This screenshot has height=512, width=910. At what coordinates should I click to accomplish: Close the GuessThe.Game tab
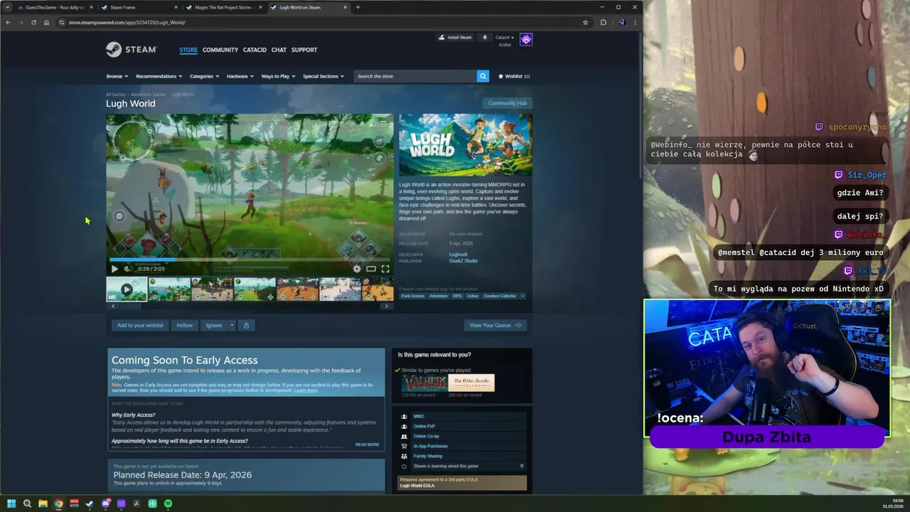click(x=92, y=7)
